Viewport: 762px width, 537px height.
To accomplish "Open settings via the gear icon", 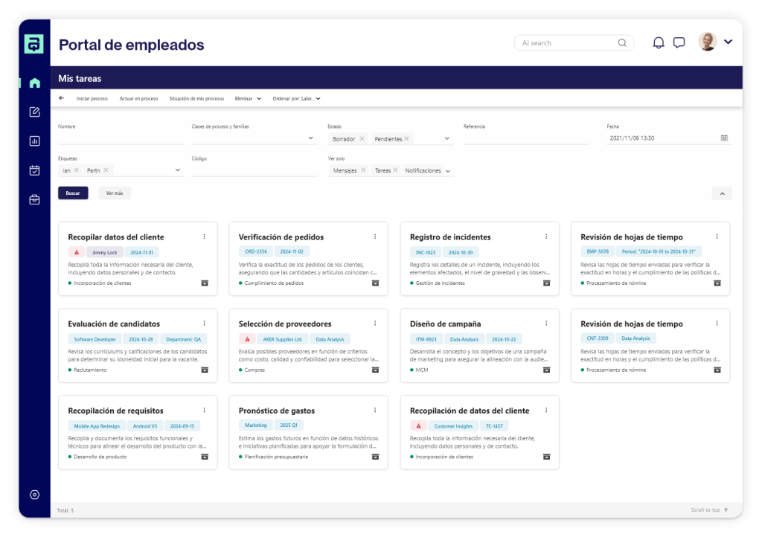I will (33, 494).
